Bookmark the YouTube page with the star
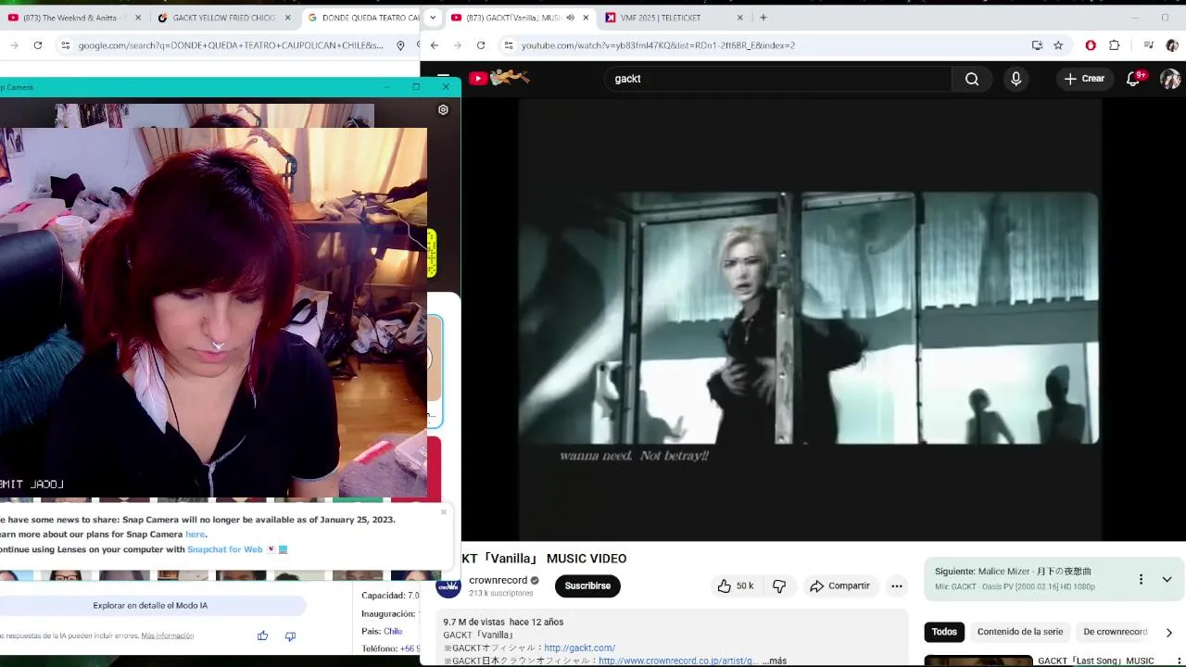1186x667 pixels. (x=1058, y=45)
